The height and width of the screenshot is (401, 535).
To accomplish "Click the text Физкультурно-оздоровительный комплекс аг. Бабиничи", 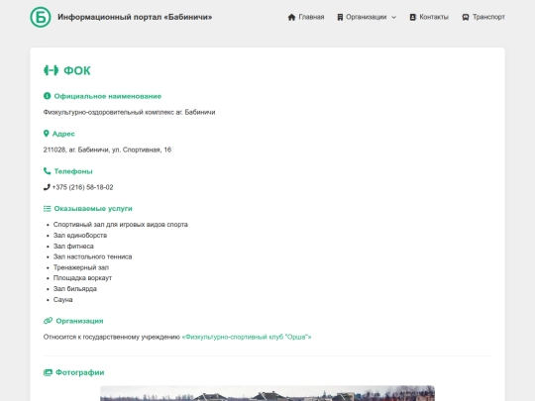I will click(x=130, y=112).
